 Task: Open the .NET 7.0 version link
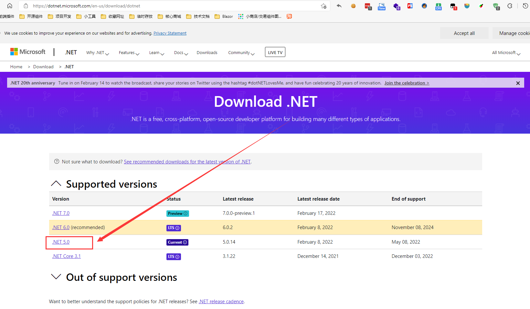point(61,213)
